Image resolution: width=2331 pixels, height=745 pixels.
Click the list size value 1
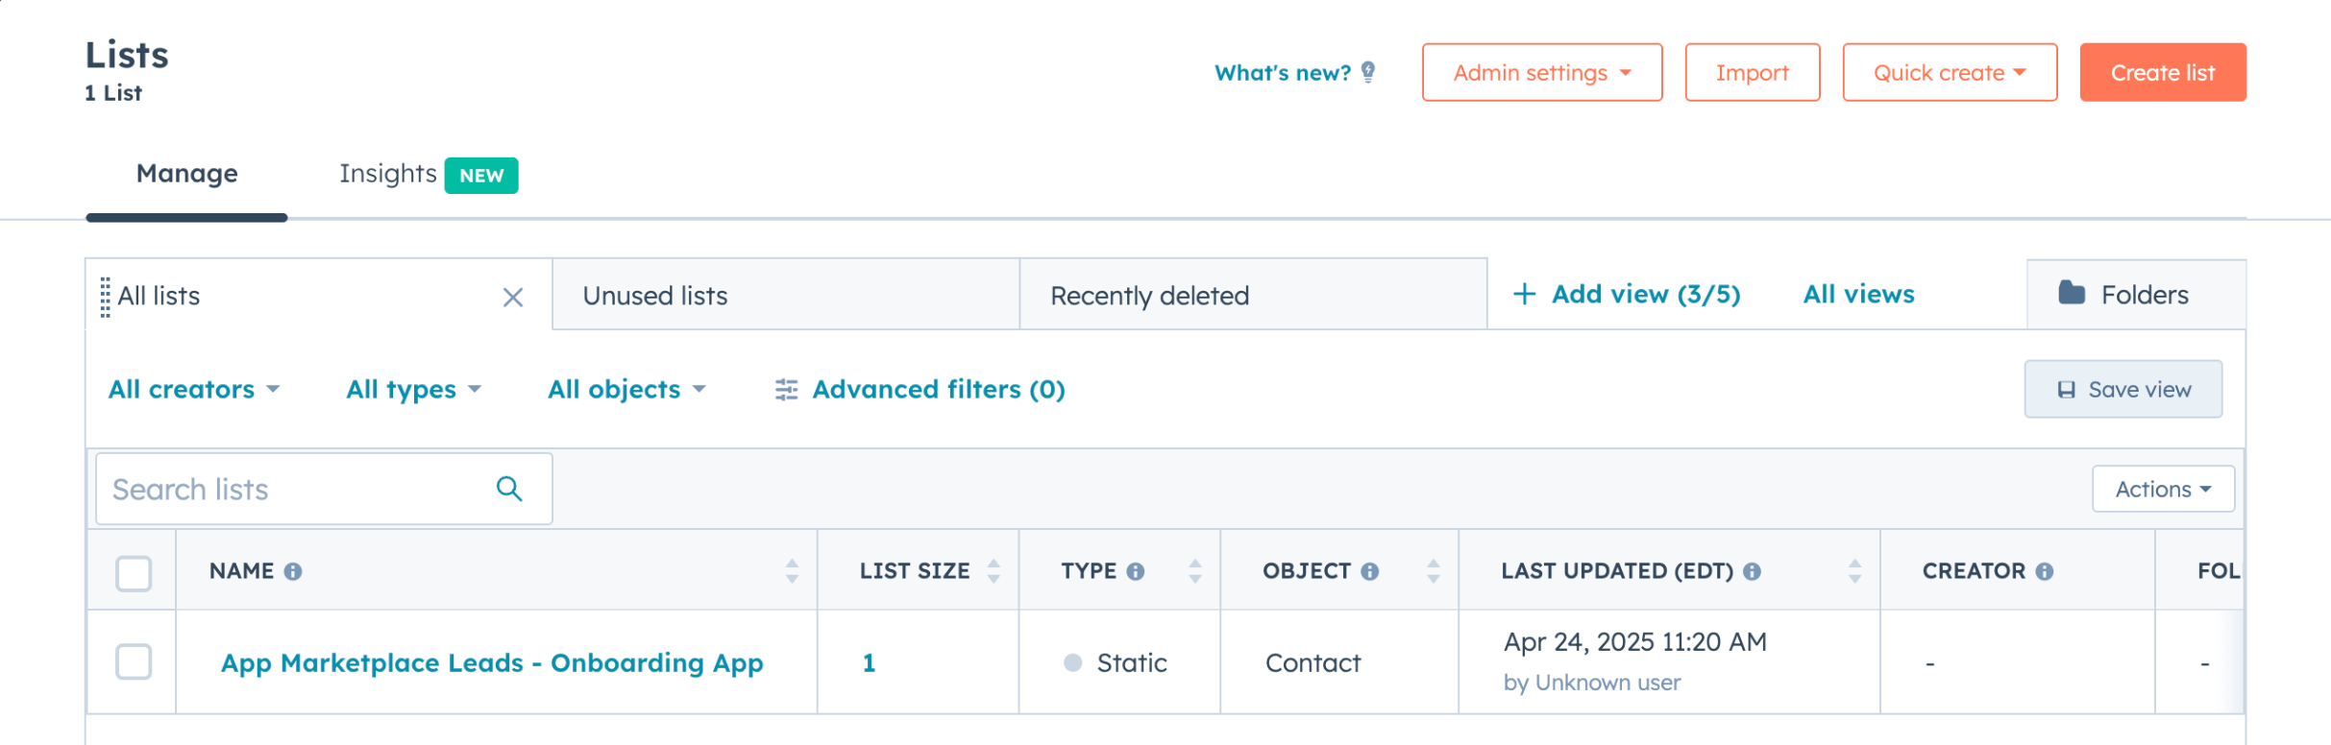869,662
